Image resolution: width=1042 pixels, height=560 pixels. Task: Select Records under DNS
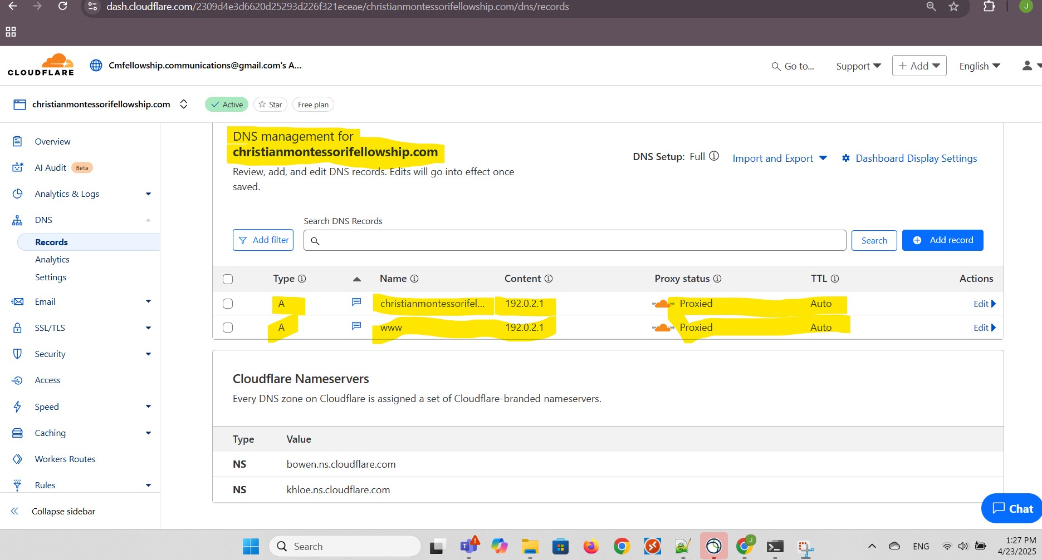click(x=89, y=242)
